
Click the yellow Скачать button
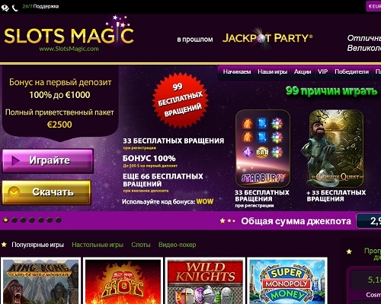pos(46,192)
